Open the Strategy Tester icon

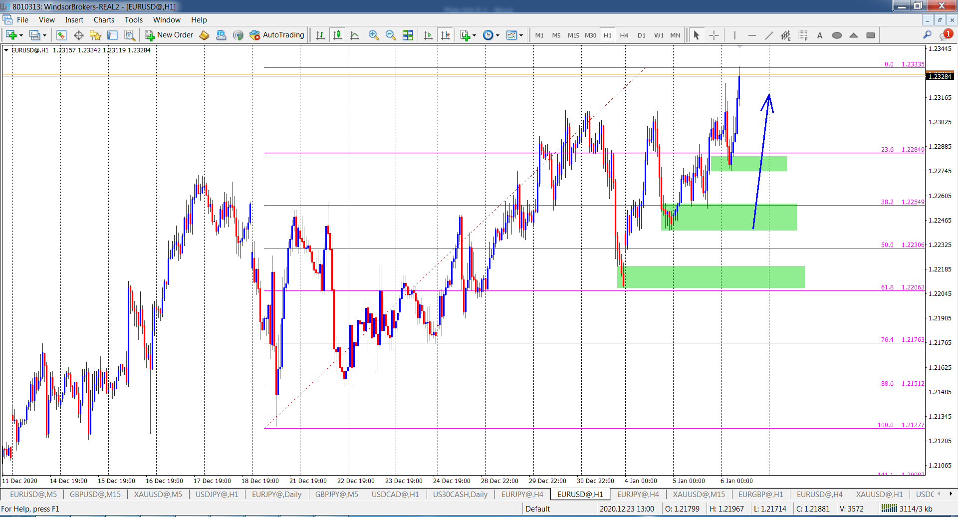(130, 35)
